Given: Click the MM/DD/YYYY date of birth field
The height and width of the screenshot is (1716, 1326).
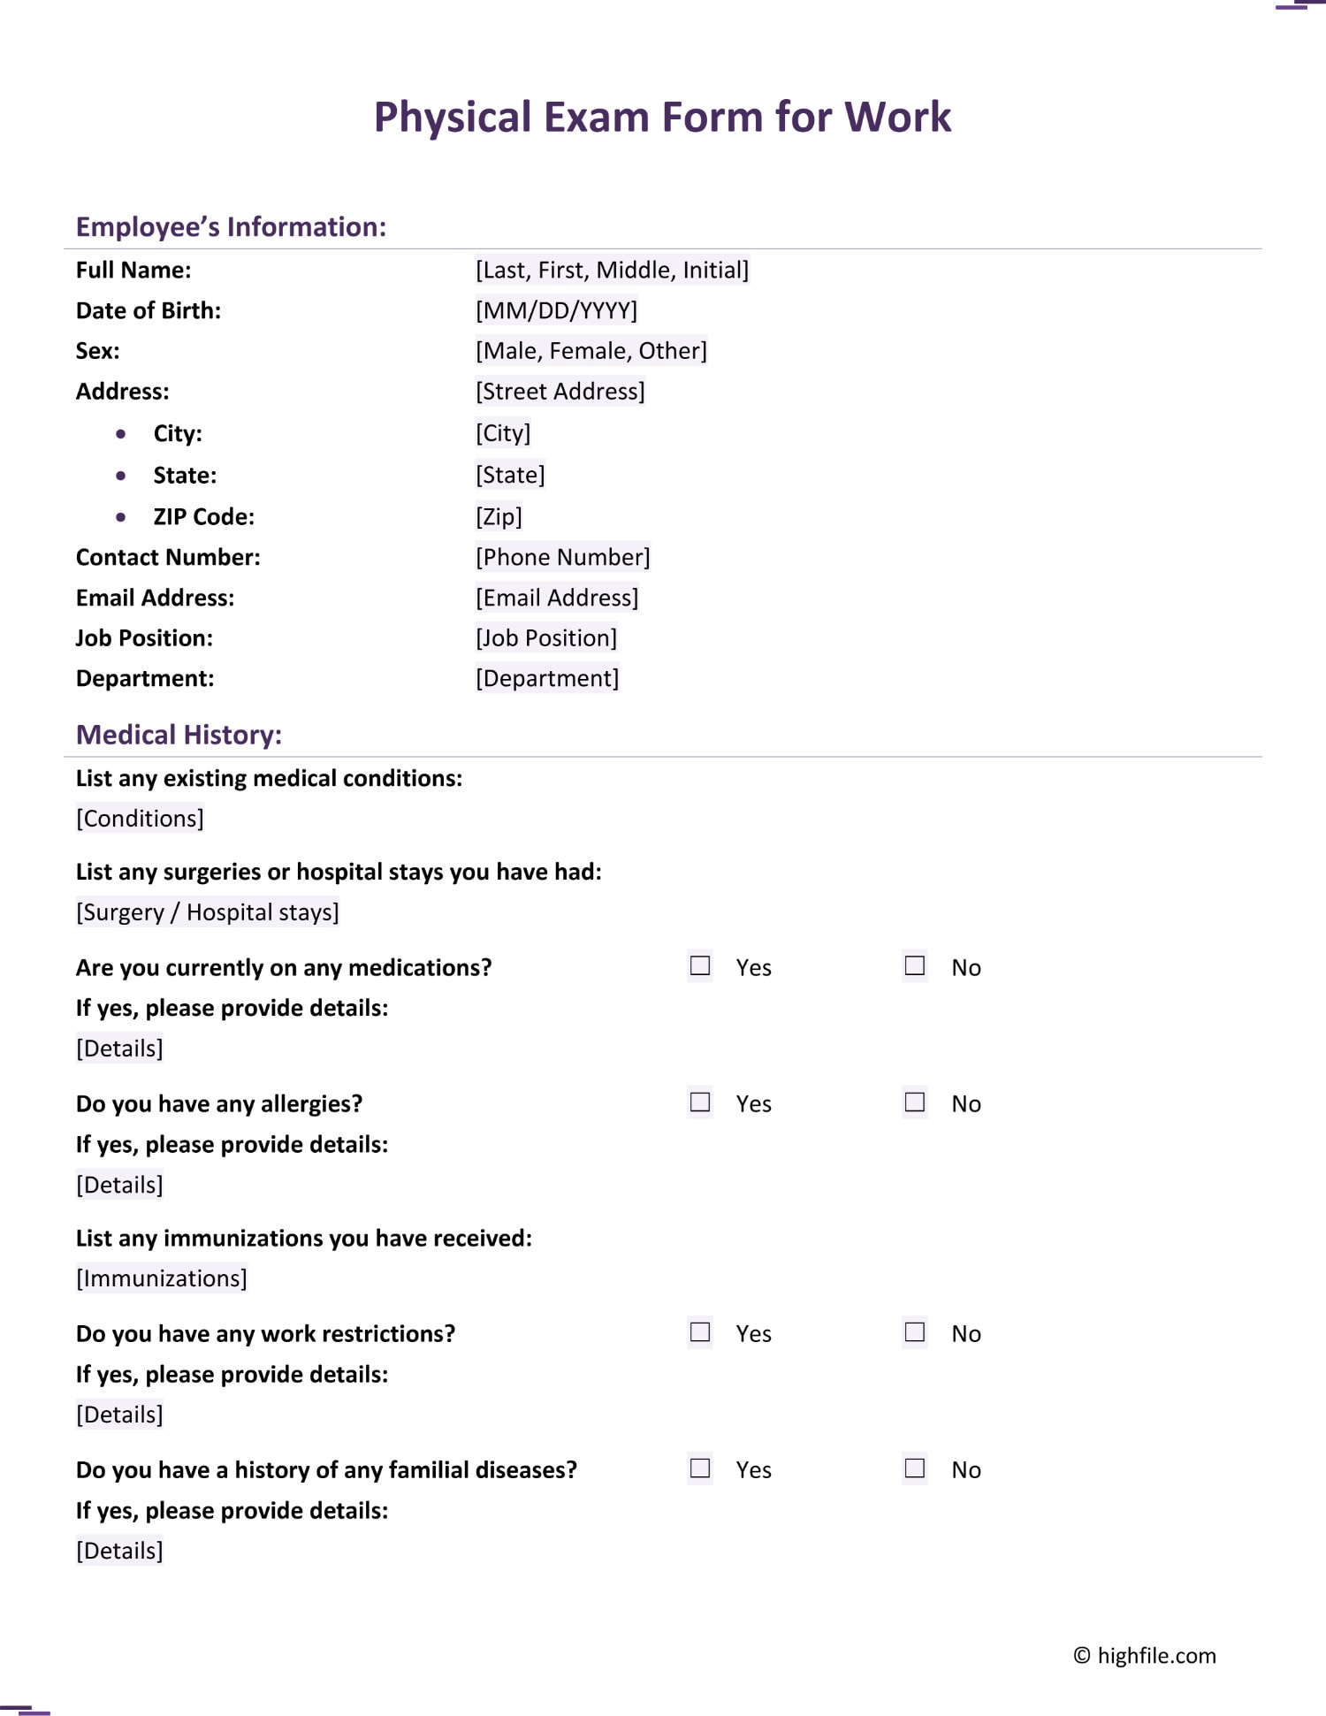Looking at the screenshot, I should [x=556, y=310].
